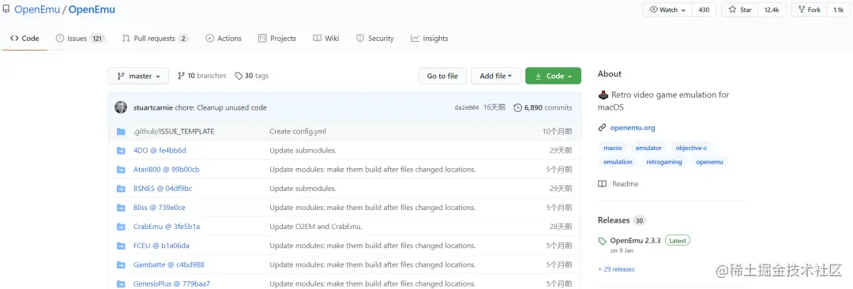Open commit hash da2e004
This screenshot has width=853, height=289.
[x=467, y=107]
